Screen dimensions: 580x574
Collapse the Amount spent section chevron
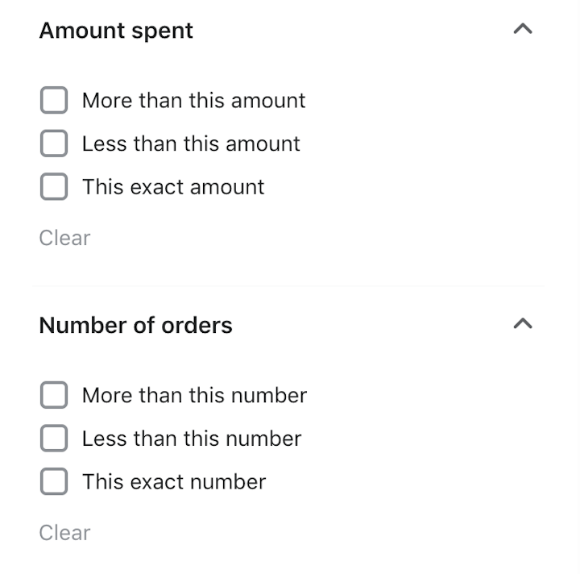tap(523, 29)
